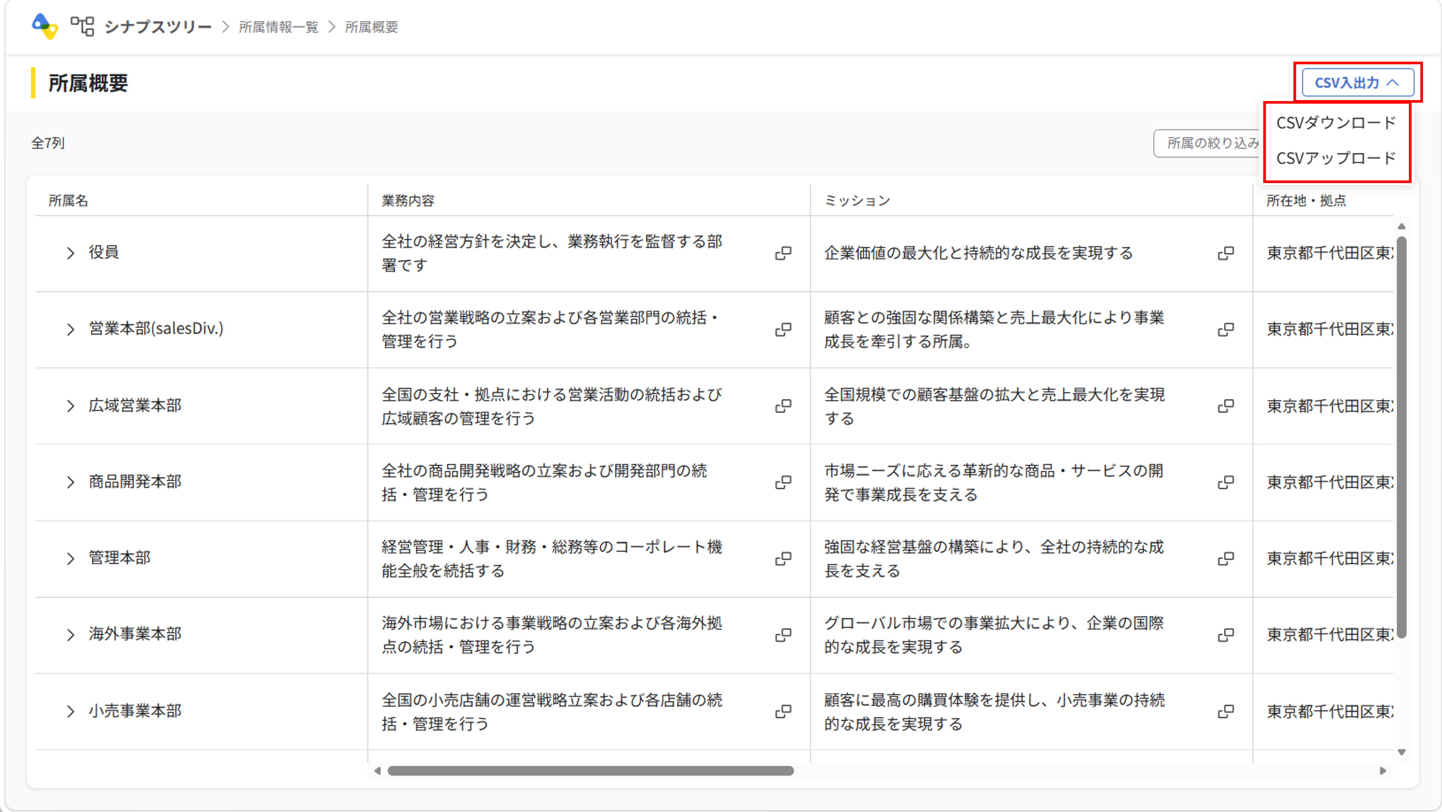This screenshot has width=1442, height=812.
Task: Click the 所属概要 page heading
Action: click(x=88, y=83)
